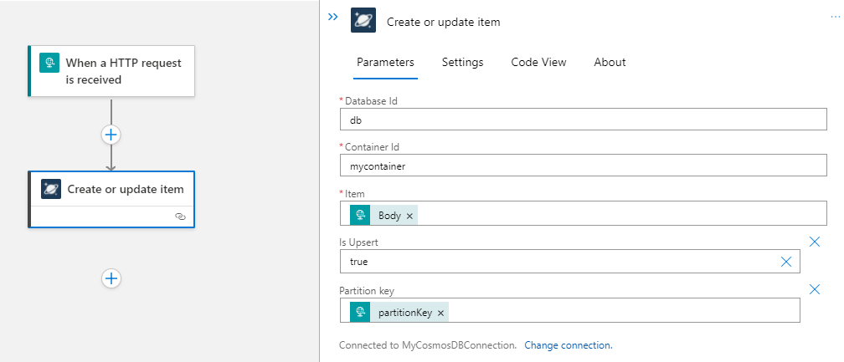This screenshot has height=362, width=844.
Task: Add a step between trigger and action
Action: pyautogui.click(x=111, y=135)
